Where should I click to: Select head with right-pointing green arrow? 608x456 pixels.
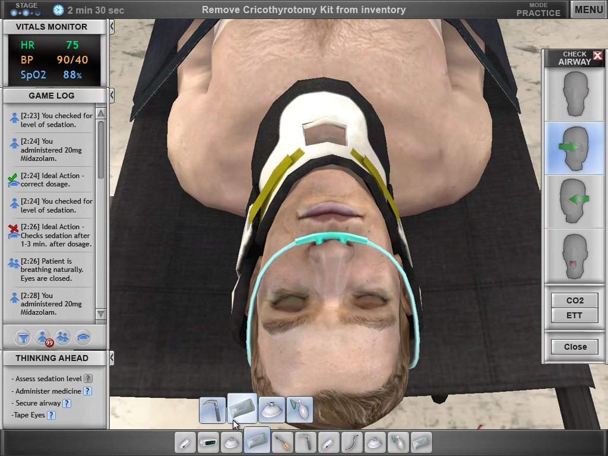[x=574, y=148]
